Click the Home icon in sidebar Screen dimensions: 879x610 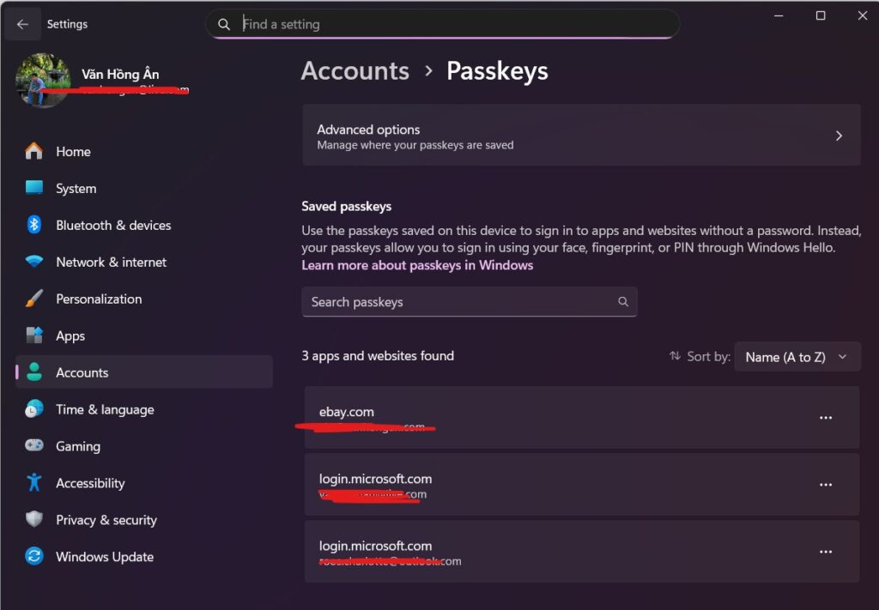pyautogui.click(x=34, y=151)
